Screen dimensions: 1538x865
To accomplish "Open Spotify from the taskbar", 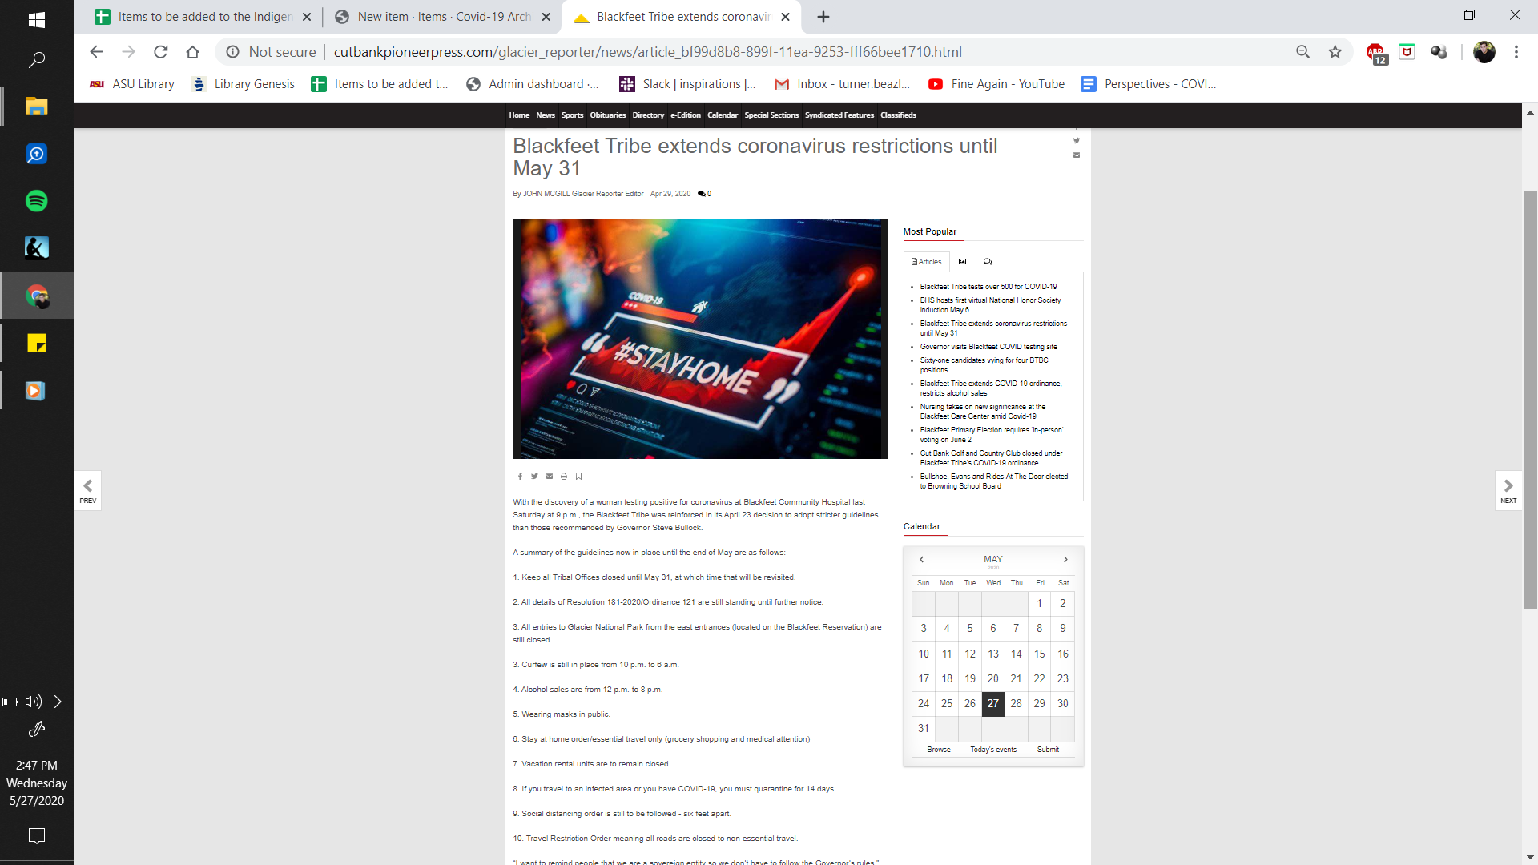I will [37, 201].
